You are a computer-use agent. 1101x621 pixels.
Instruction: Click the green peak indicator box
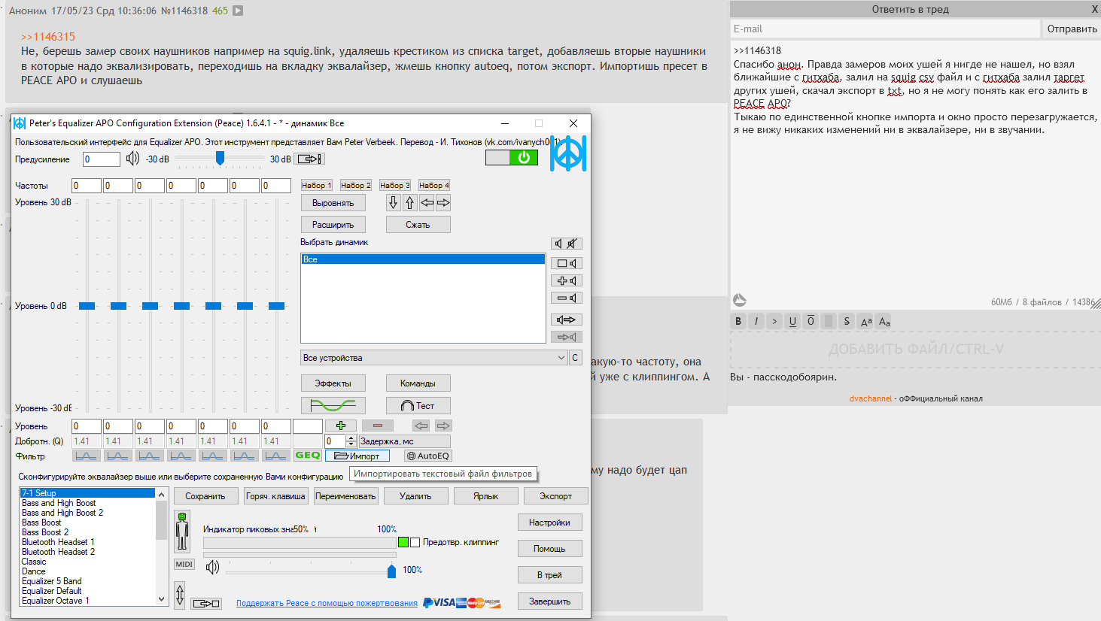(403, 542)
